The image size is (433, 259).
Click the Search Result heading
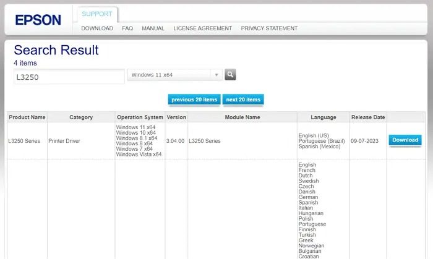pyautogui.click(x=56, y=50)
